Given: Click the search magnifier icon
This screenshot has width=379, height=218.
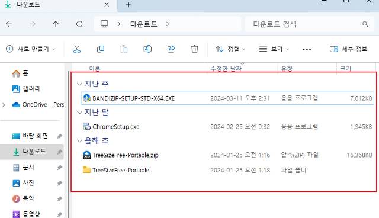Looking at the screenshot, I should [365, 24].
